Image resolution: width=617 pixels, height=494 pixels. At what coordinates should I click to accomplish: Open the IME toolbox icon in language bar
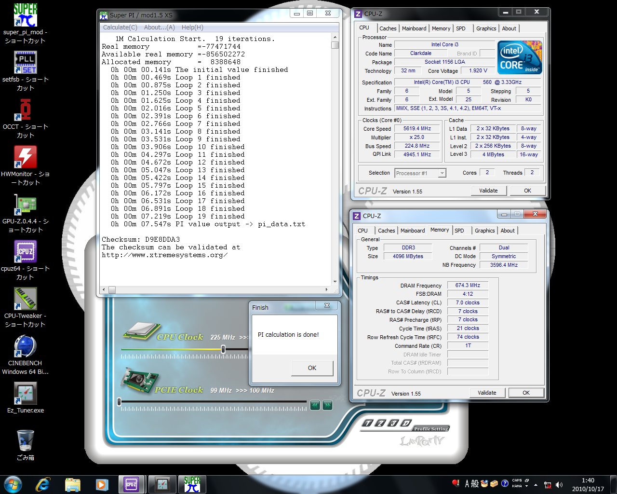coord(494,483)
